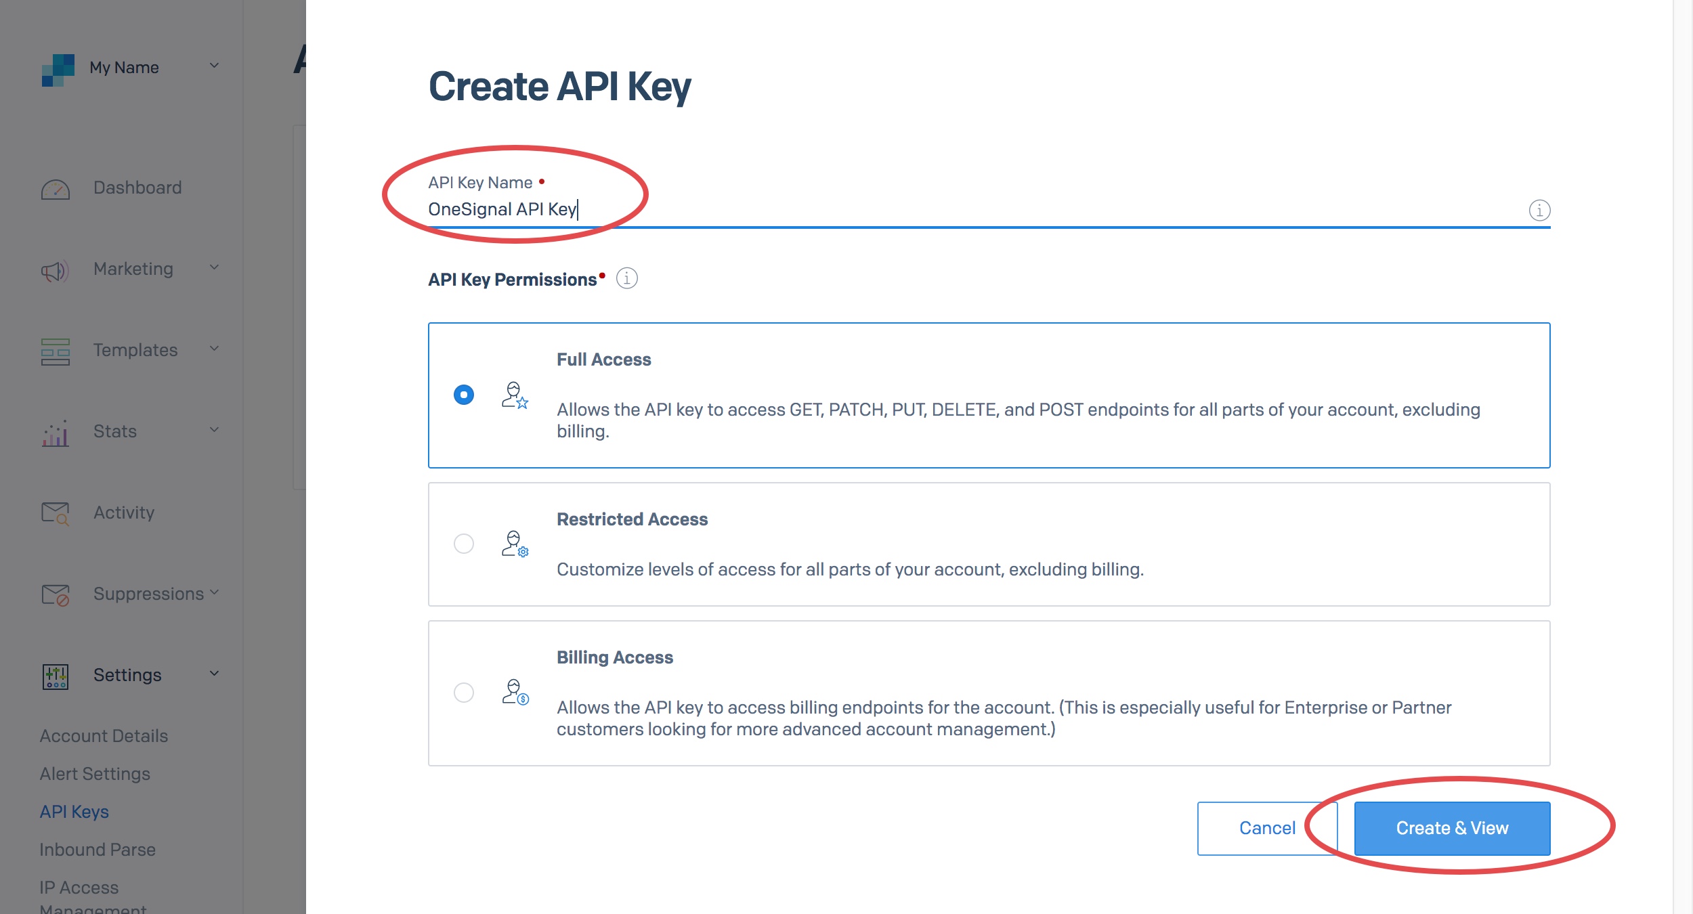Click the Activity envelope search icon

(x=56, y=514)
